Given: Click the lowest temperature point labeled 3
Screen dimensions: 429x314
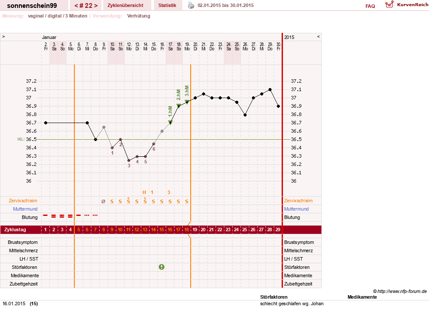Looking at the screenshot, I should tap(129, 161).
